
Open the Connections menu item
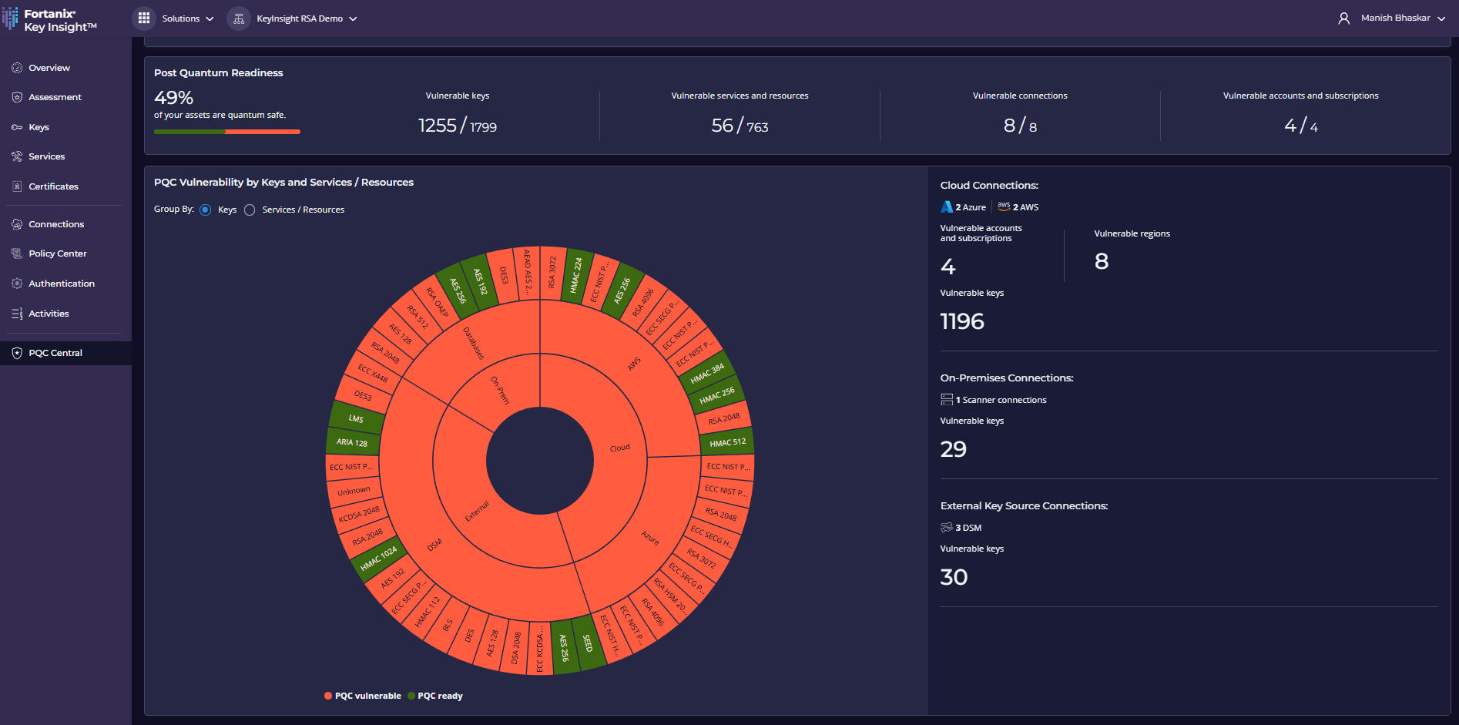click(x=56, y=224)
